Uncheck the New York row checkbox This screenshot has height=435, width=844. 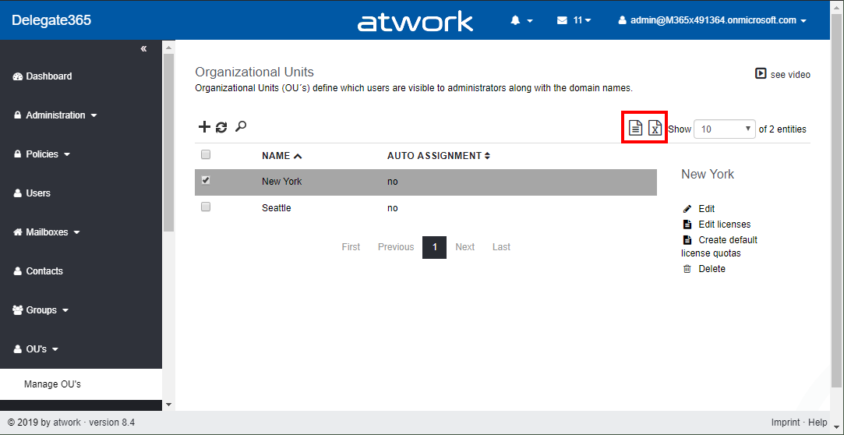pyautogui.click(x=206, y=180)
